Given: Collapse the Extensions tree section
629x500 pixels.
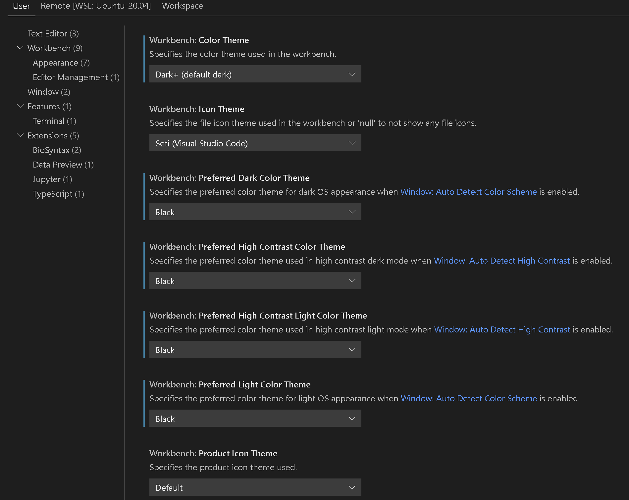Looking at the screenshot, I should tap(20, 135).
